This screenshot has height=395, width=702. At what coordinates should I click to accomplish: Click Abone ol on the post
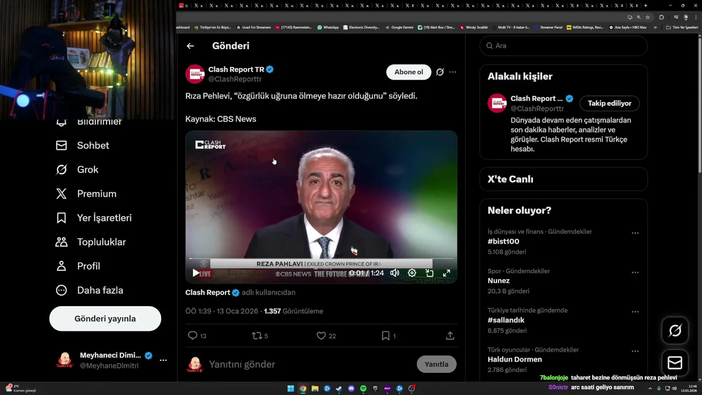pyautogui.click(x=409, y=72)
